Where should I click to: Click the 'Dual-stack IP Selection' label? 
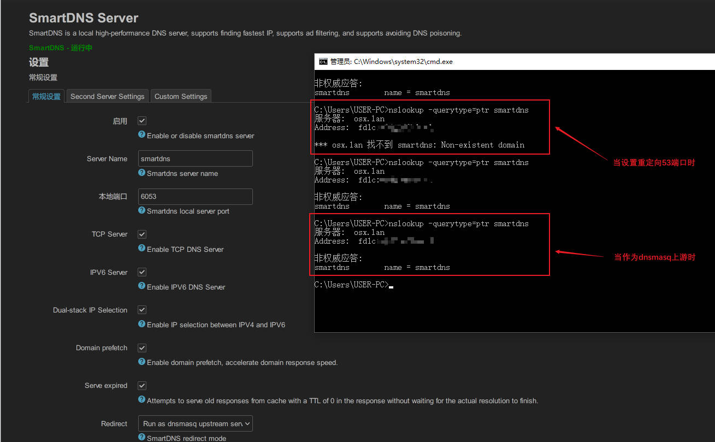[x=90, y=310]
